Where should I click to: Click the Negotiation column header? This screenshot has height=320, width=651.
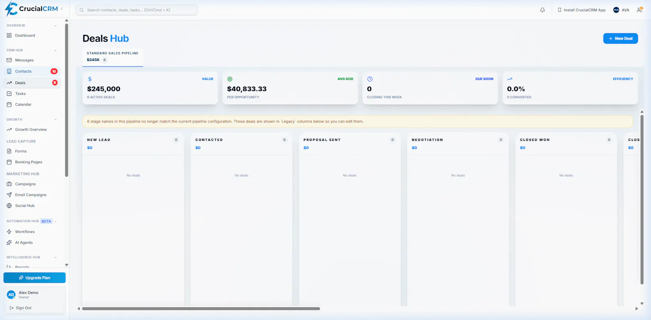tap(427, 140)
